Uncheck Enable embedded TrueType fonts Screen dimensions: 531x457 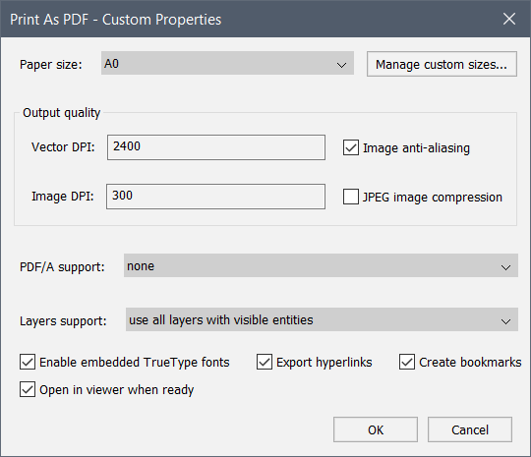[x=28, y=362]
